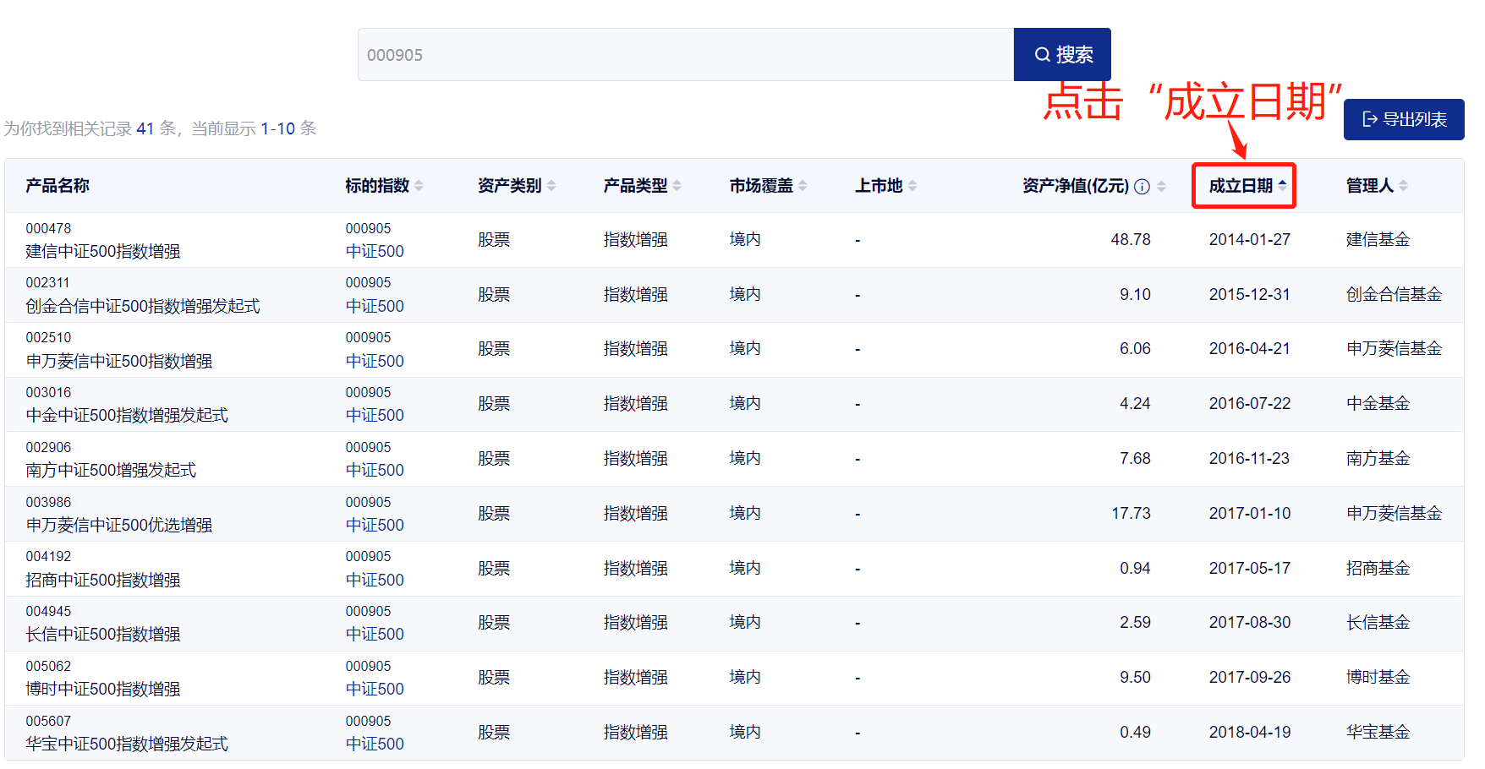Viewport: 1485px width, 769px height.
Task: Focus the search box containing 000905
Action: 685,55
